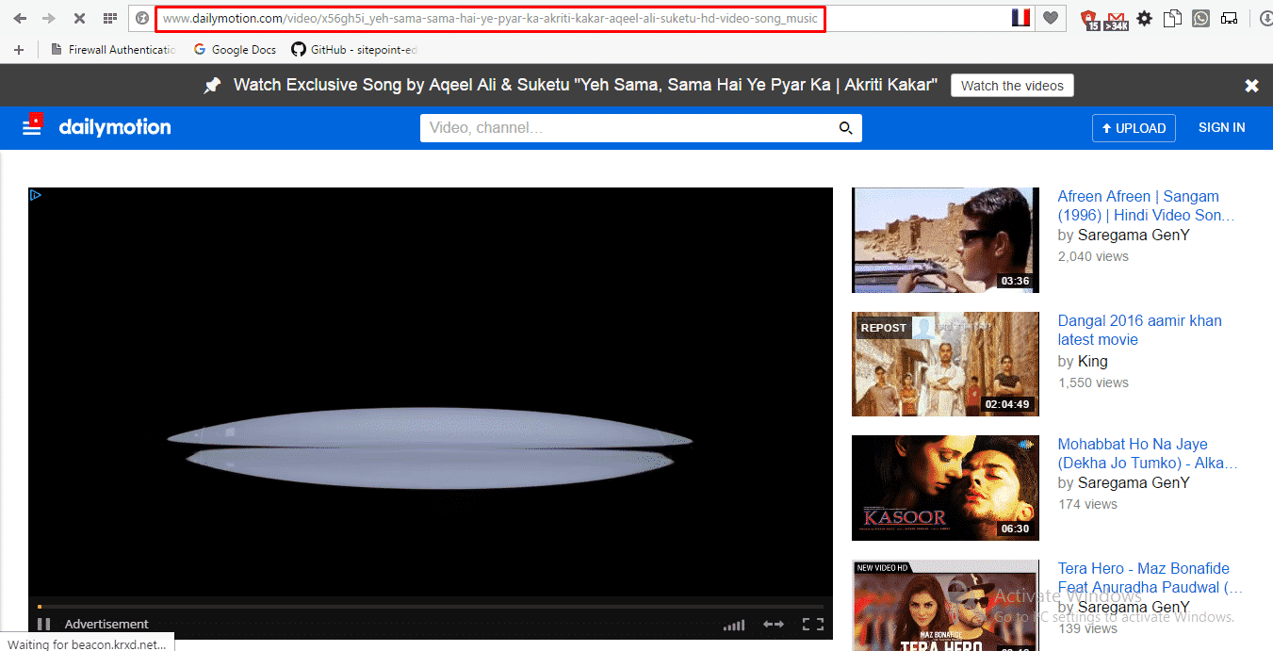The image size is (1273, 651).
Task: Click the dailymotion logo
Action: (x=115, y=127)
